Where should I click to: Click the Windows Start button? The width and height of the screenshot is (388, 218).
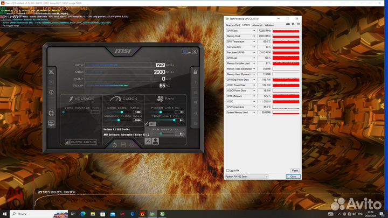(5, 214)
